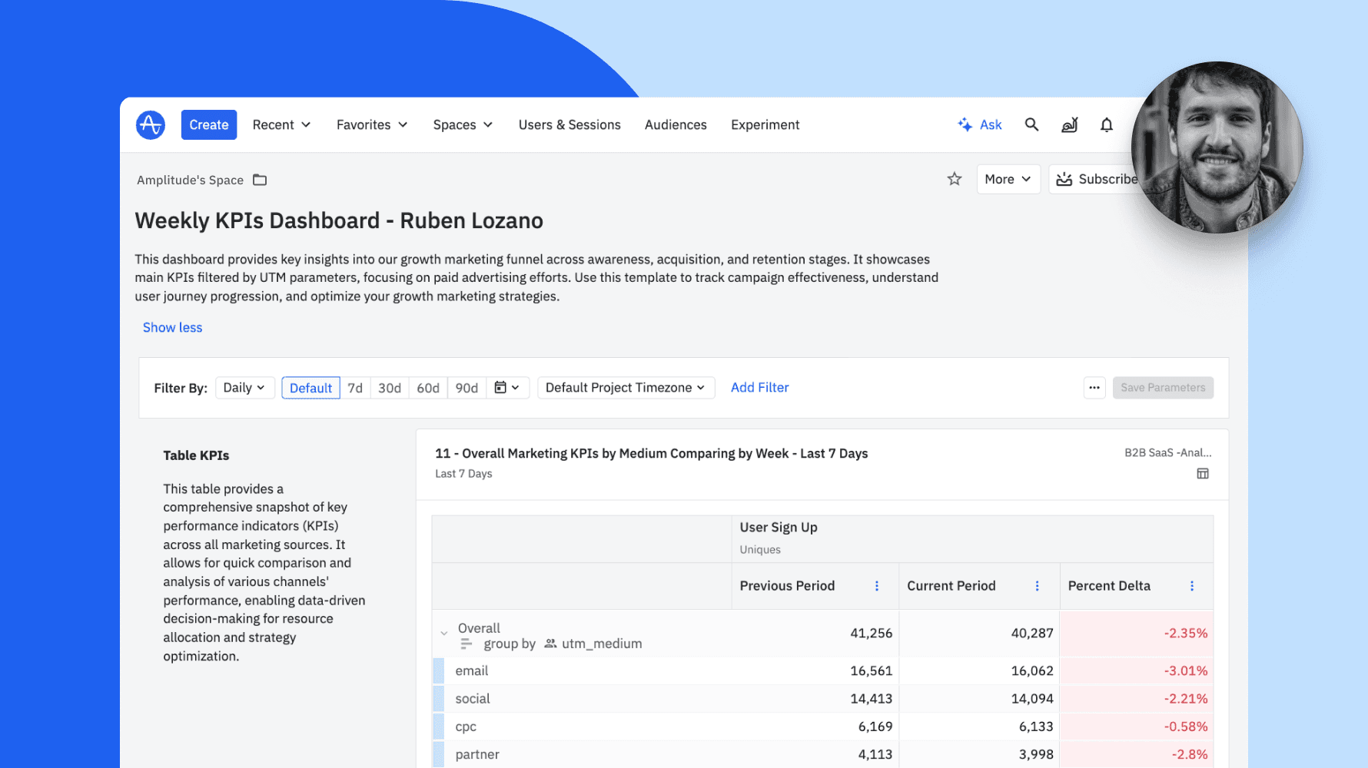Go to Users & Sessions
The image size is (1368, 768).
point(569,124)
